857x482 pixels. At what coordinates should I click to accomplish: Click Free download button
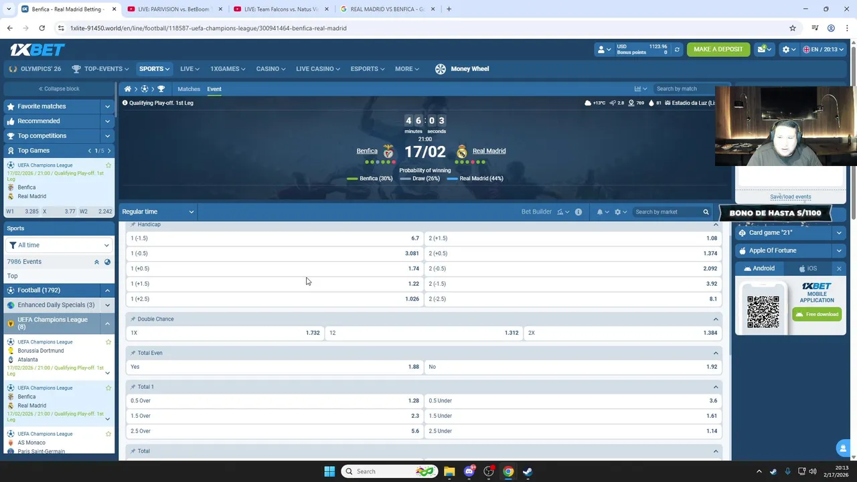coord(817,314)
